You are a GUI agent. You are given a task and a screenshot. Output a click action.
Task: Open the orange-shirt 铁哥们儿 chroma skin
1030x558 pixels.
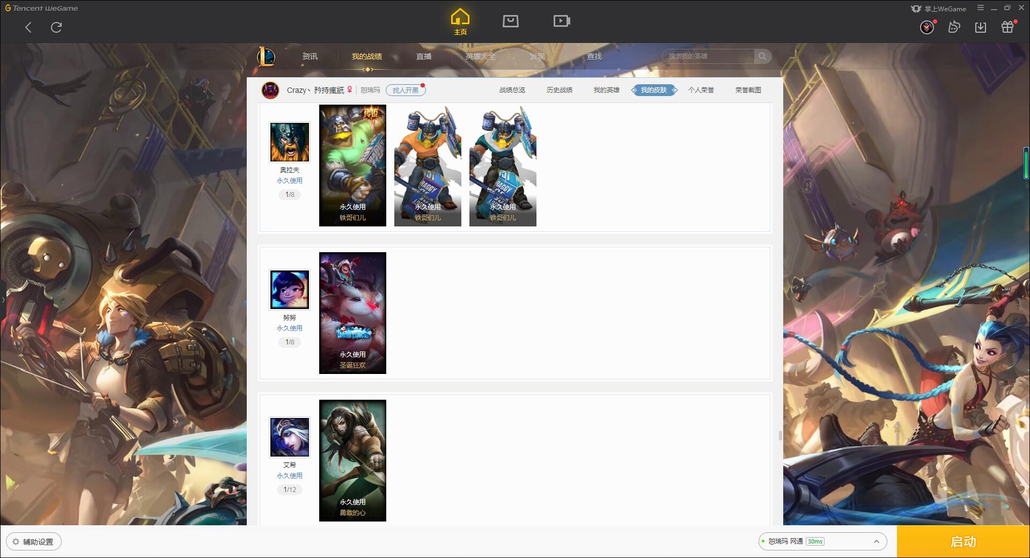tap(428, 165)
